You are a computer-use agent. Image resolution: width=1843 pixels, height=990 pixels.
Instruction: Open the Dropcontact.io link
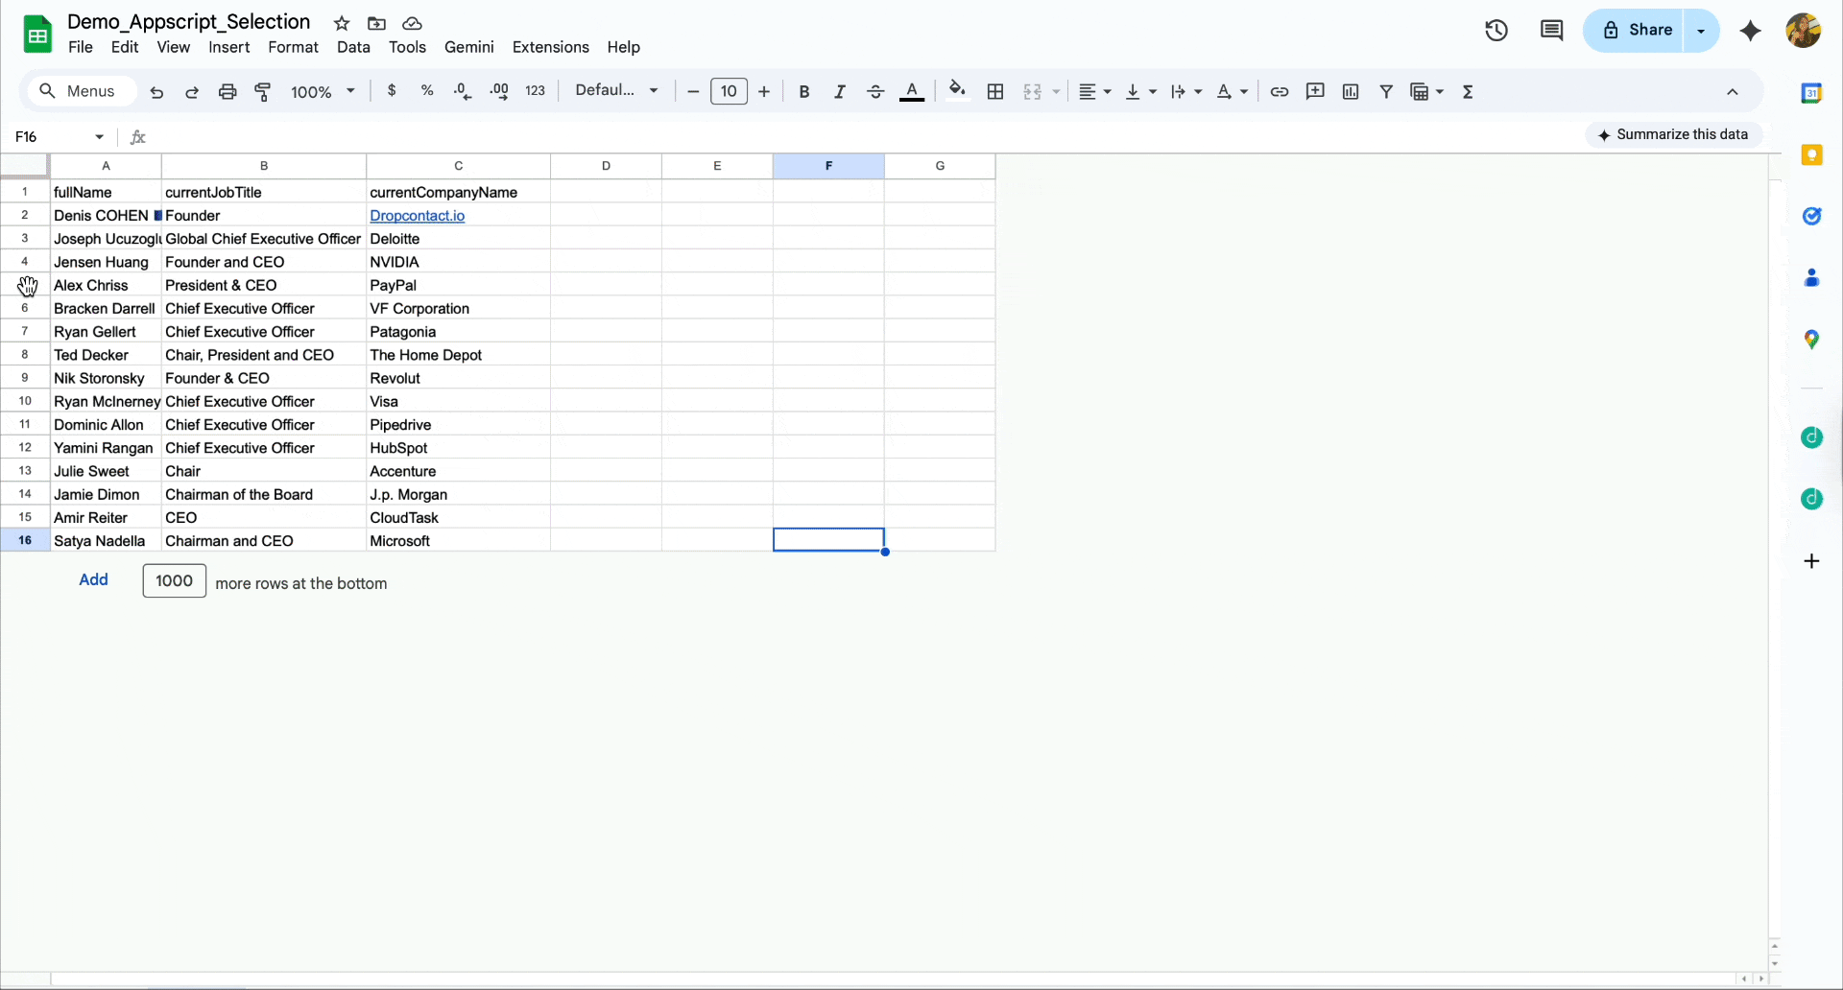(418, 216)
